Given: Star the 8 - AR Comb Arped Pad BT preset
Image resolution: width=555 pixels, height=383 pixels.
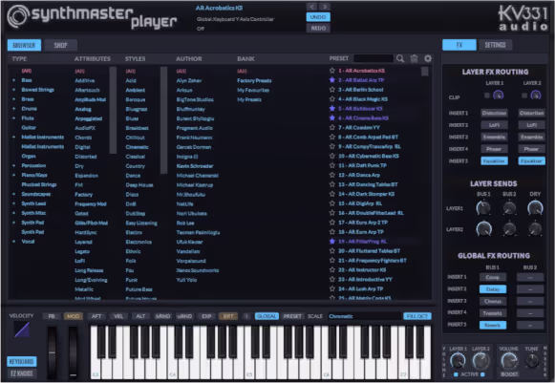Looking at the screenshot, I should pyautogui.click(x=332, y=137).
